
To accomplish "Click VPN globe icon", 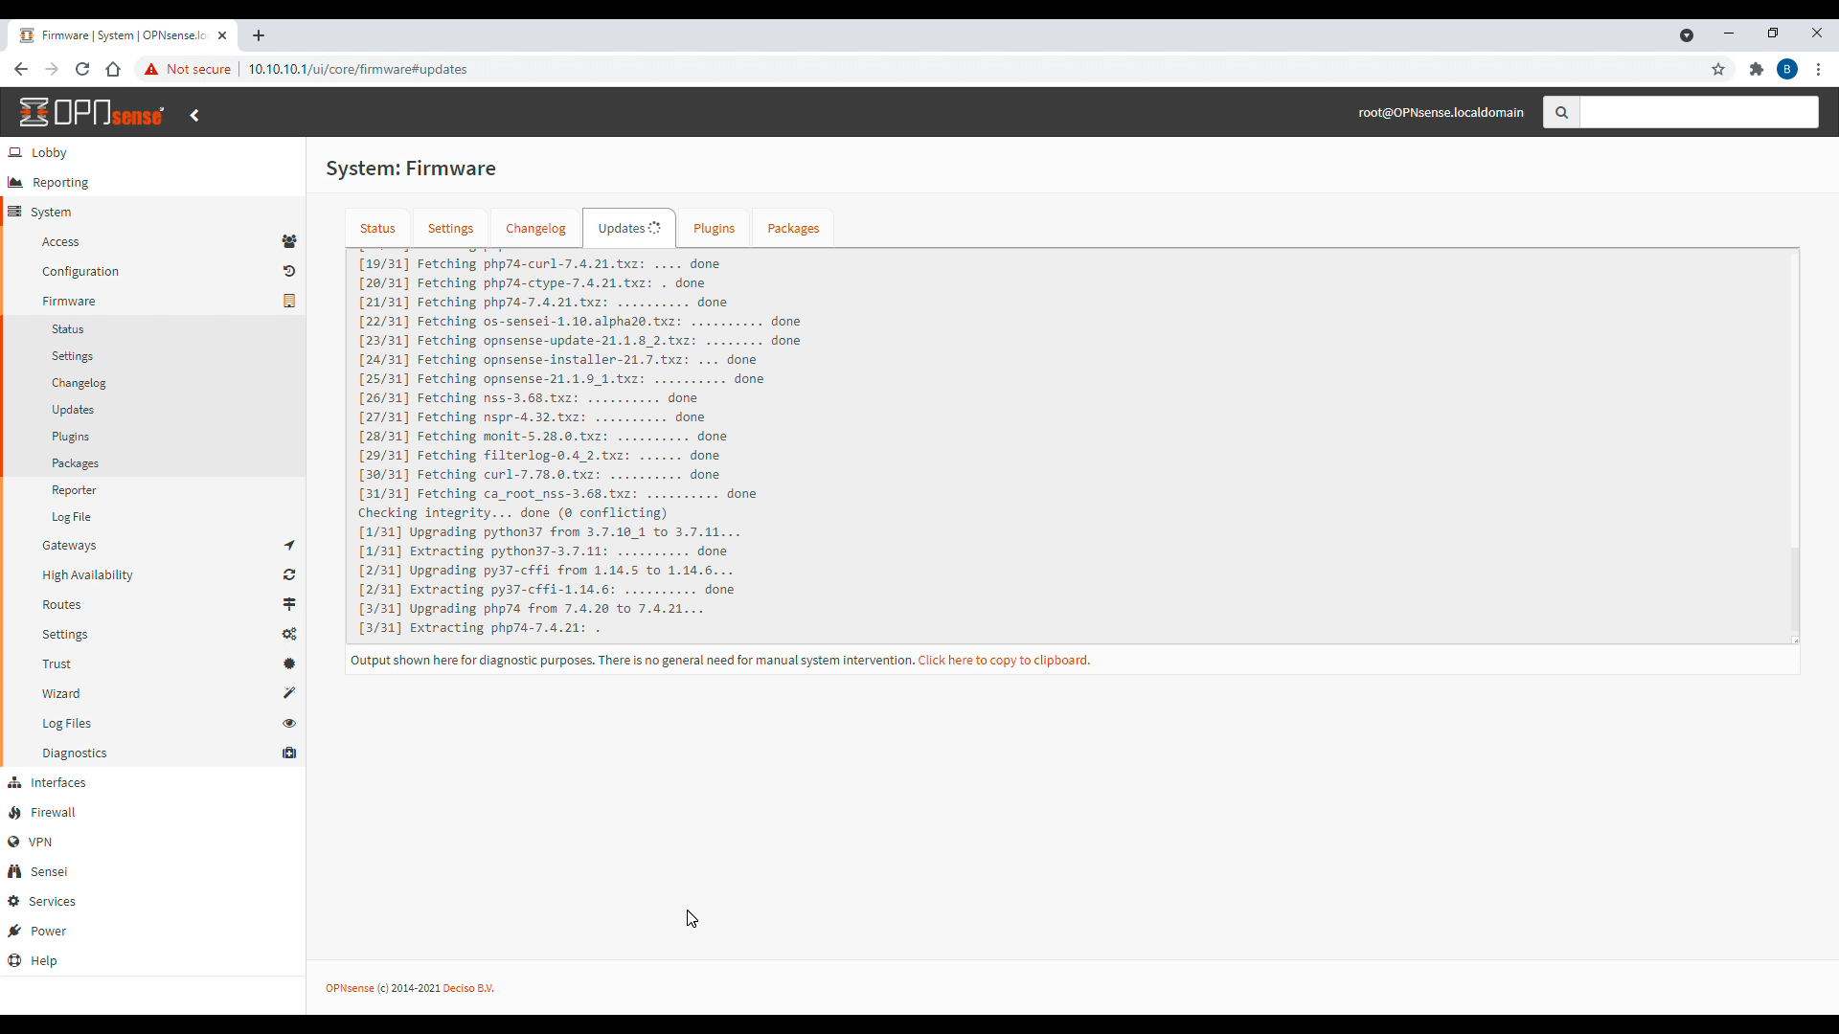I will tap(13, 843).
